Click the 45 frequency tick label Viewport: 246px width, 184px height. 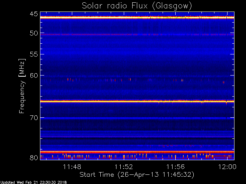click(x=34, y=14)
